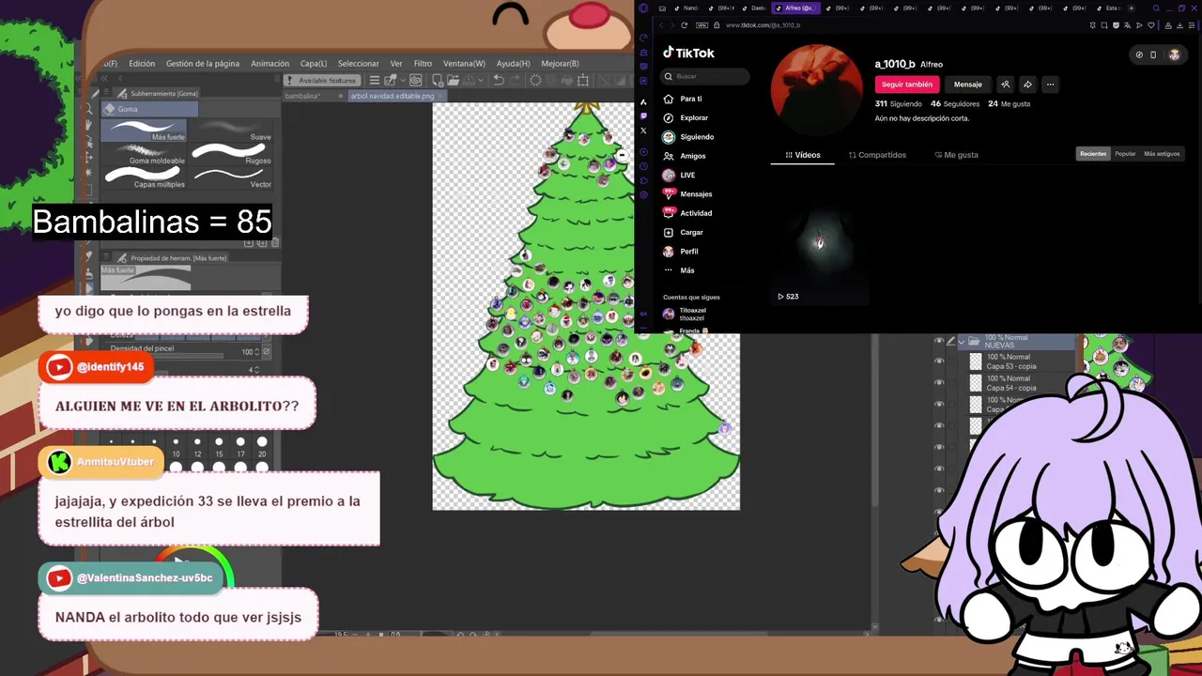Open the Gestión de la página menu

203,64
